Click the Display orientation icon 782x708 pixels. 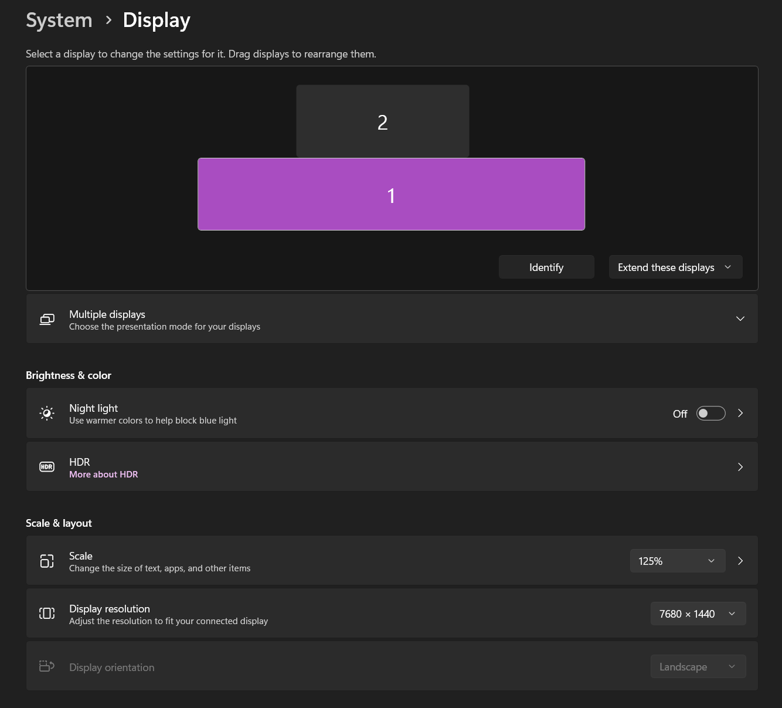coord(47,666)
